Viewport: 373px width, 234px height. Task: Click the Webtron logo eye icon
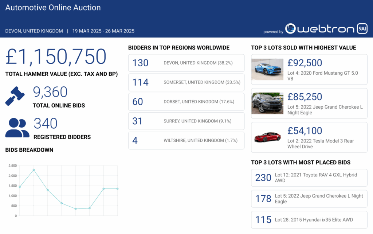(x=291, y=29)
